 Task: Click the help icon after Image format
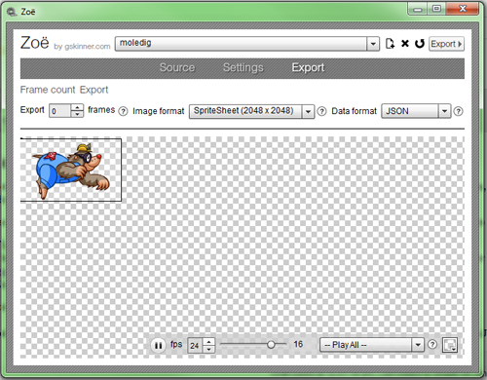pyautogui.click(x=321, y=111)
